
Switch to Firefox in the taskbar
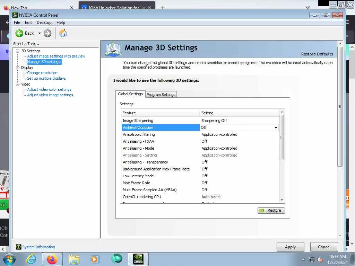coord(52,259)
